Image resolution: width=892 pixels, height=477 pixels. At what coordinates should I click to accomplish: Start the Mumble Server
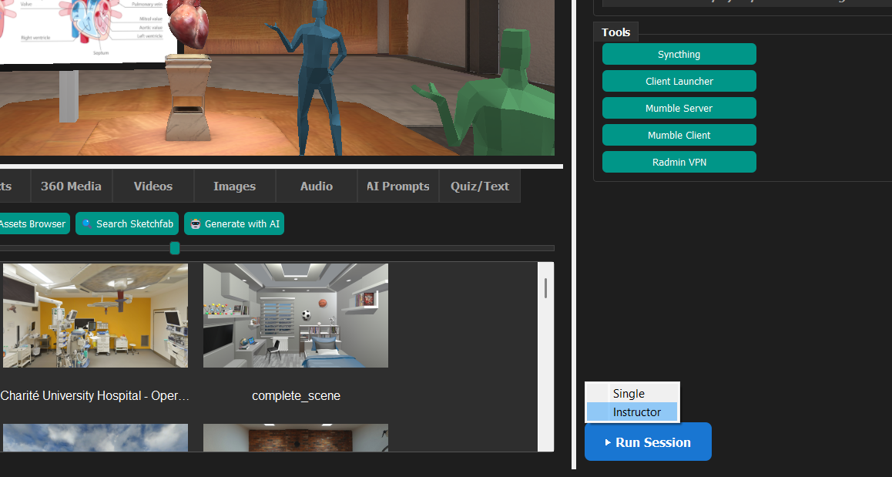pyautogui.click(x=679, y=108)
